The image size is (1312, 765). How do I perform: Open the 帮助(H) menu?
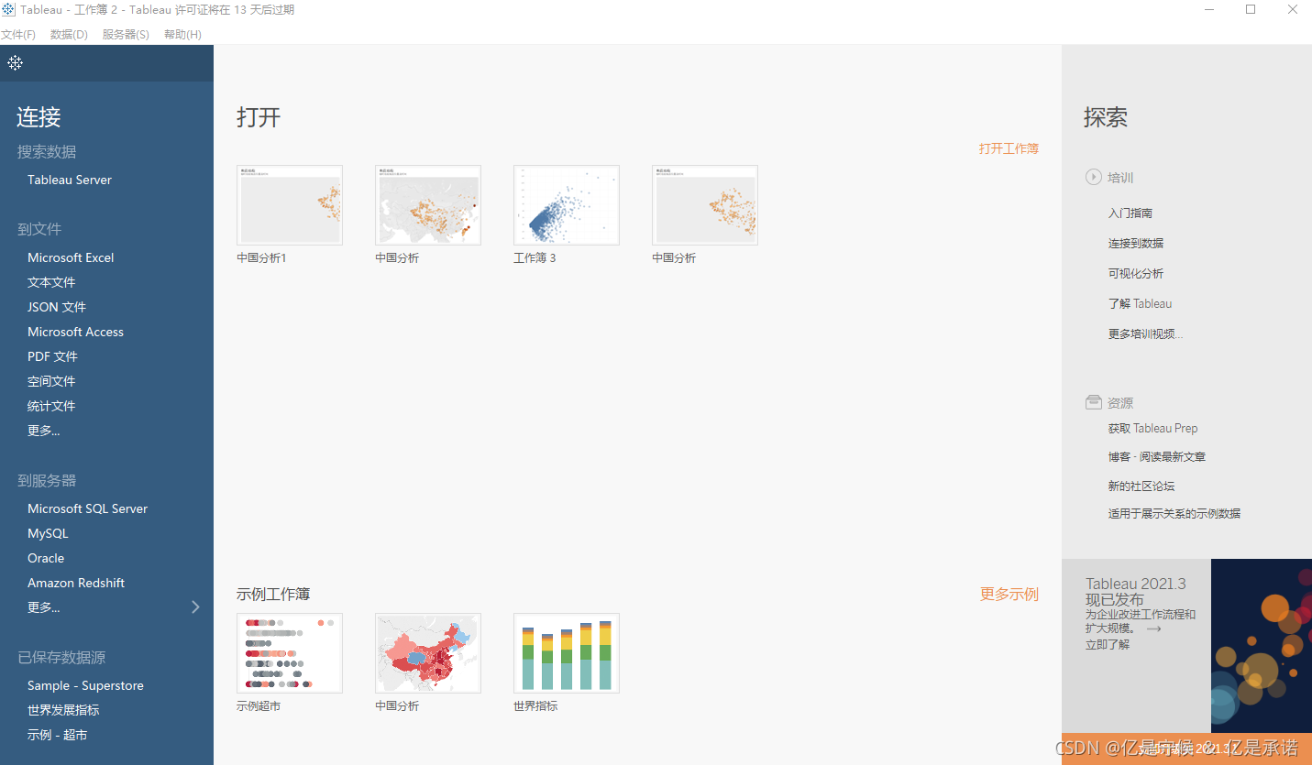pyautogui.click(x=182, y=34)
